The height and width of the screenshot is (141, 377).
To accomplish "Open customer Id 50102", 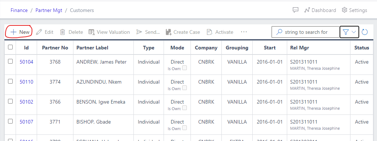I will click(x=27, y=102).
